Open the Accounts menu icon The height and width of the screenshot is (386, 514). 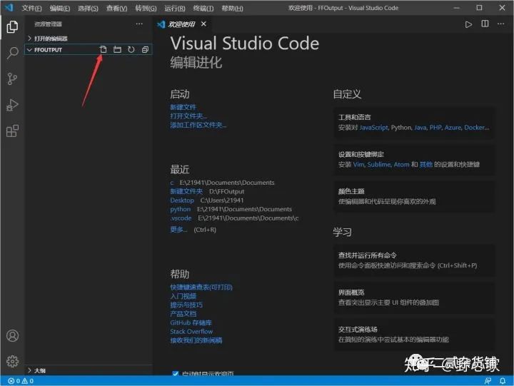pyautogui.click(x=12, y=335)
